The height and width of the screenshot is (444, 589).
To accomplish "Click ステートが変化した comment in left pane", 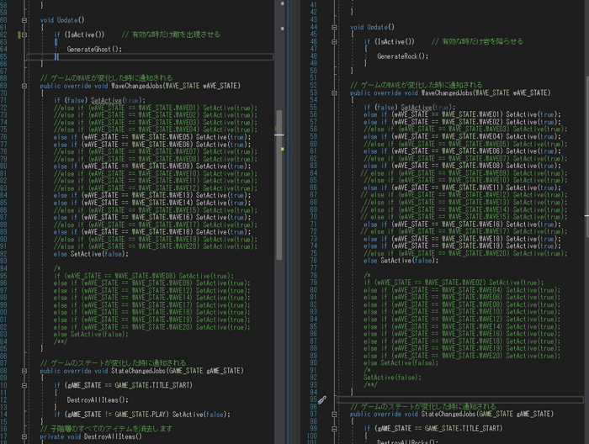I will click(x=113, y=363).
